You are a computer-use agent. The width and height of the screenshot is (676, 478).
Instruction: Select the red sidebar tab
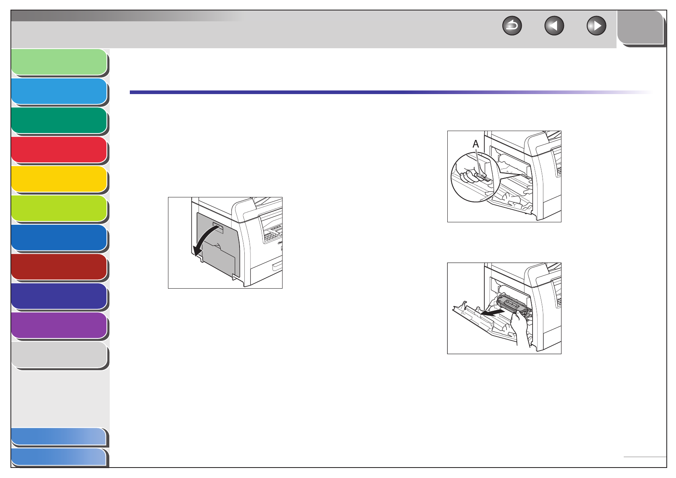(59, 150)
